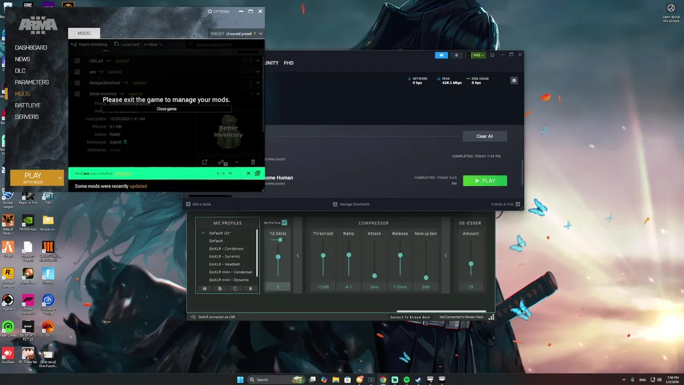Open the launcher settings gear near disk usage

point(514,81)
